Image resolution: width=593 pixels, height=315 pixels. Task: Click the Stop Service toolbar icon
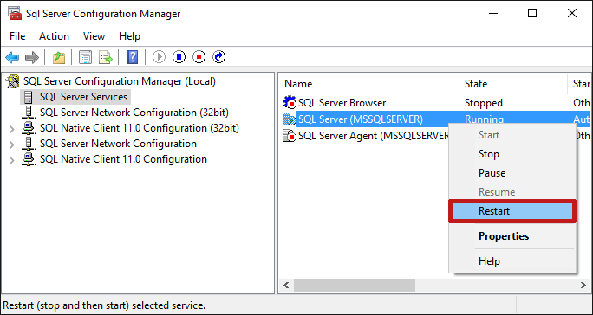click(199, 57)
